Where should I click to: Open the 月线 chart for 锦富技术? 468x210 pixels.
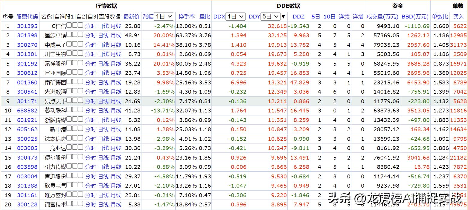pos(116,205)
